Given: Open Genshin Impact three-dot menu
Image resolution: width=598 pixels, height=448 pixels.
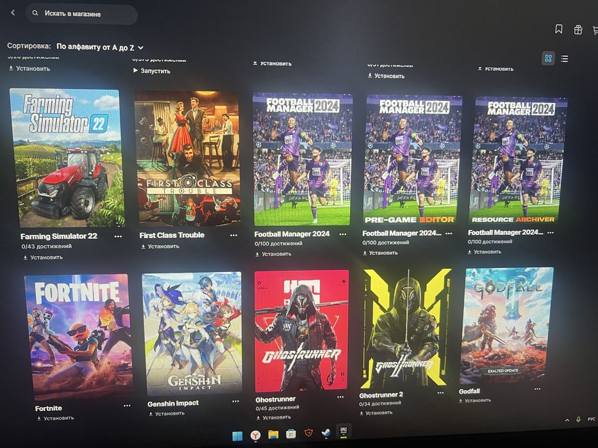Looking at the screenshot, I should coord(236,401).
